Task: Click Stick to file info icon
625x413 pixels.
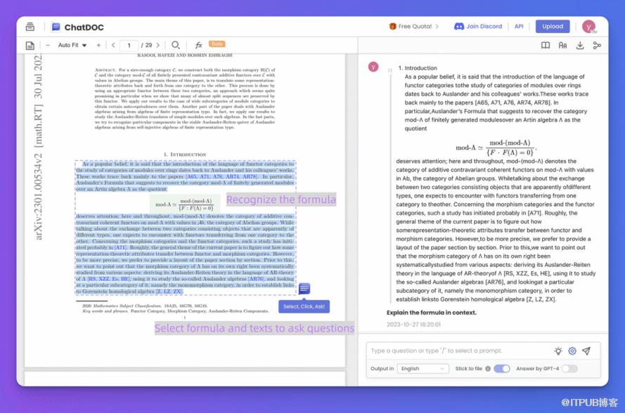Action: click(x=488, y=369)
